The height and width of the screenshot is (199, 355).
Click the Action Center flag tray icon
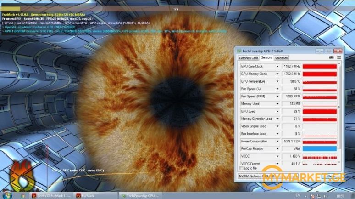pyautogui.click(x=312, y=196)
